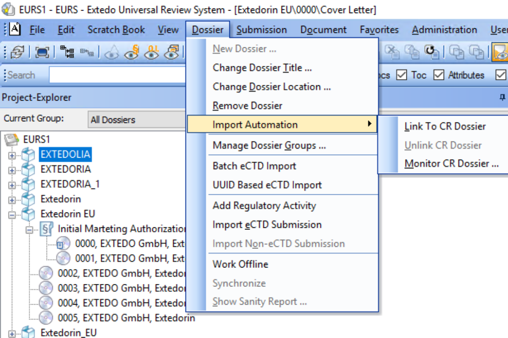
Task: Expand the EXTEDOLIA dossier node
Action: (11, 155)
